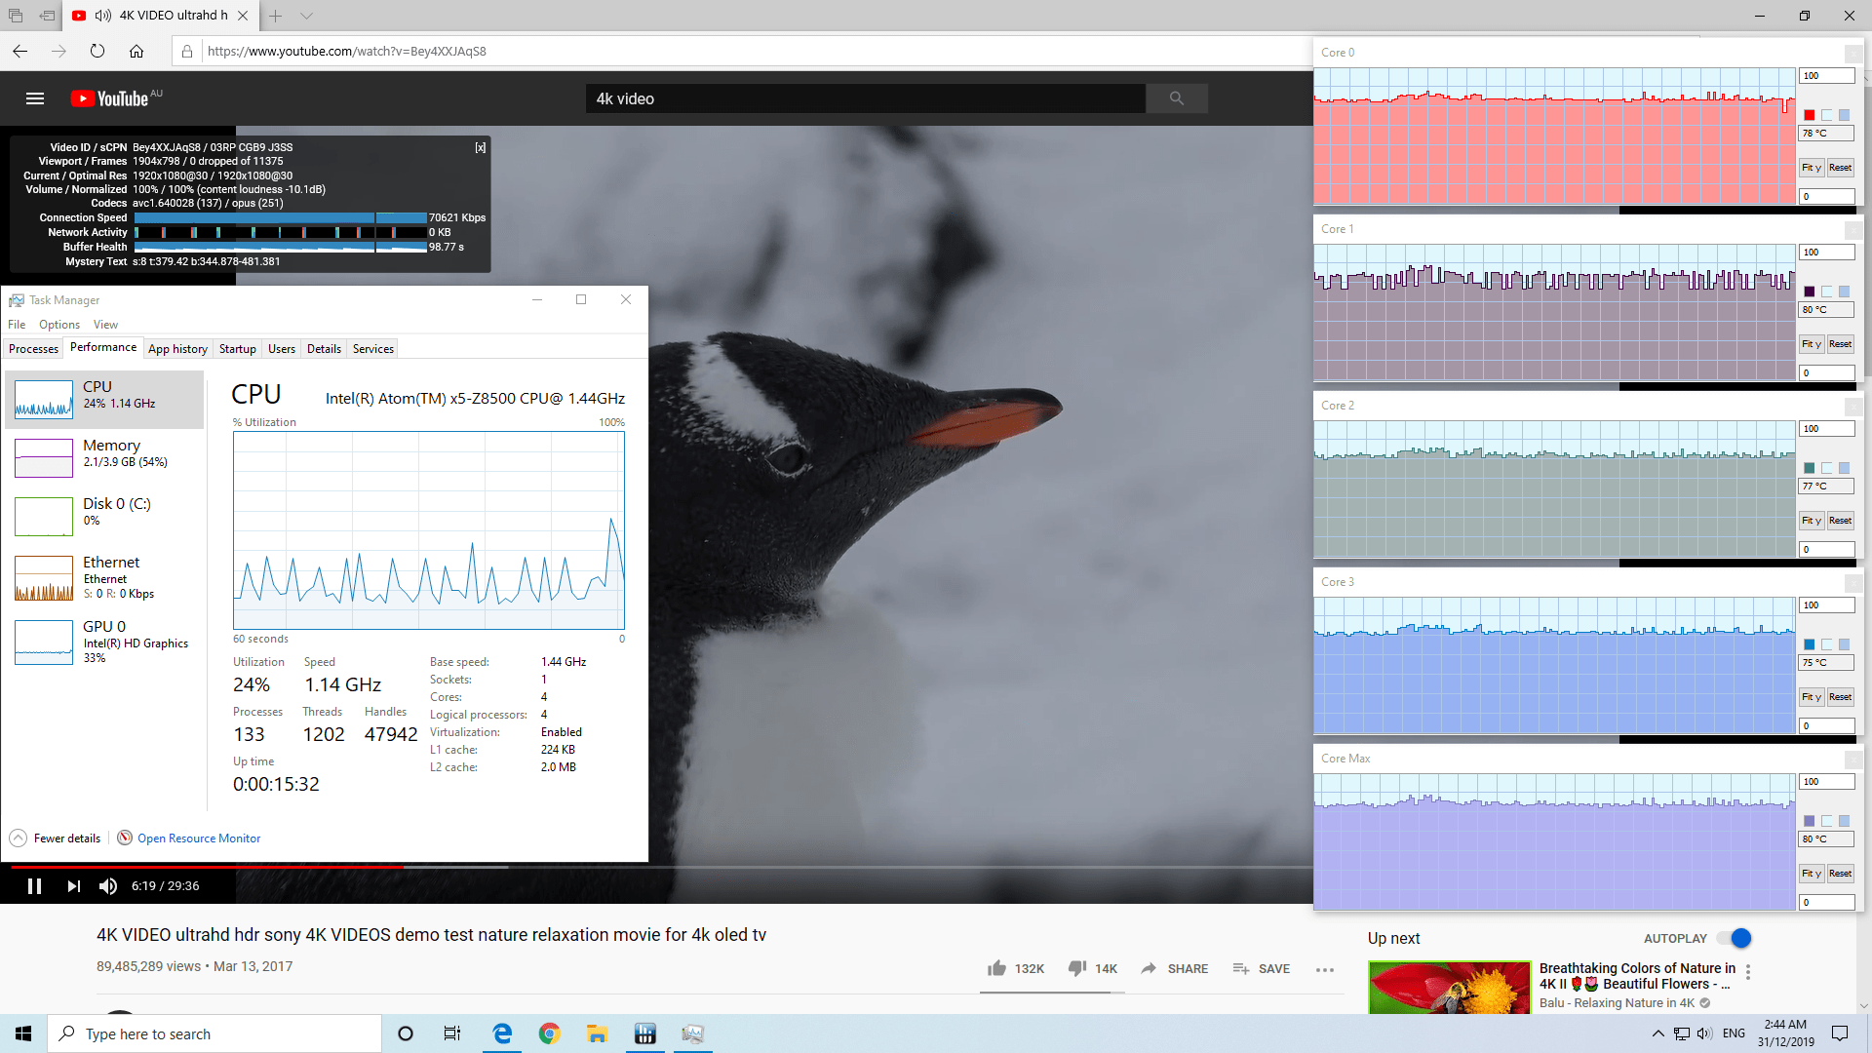Open the browser home page

pos(136,51)
